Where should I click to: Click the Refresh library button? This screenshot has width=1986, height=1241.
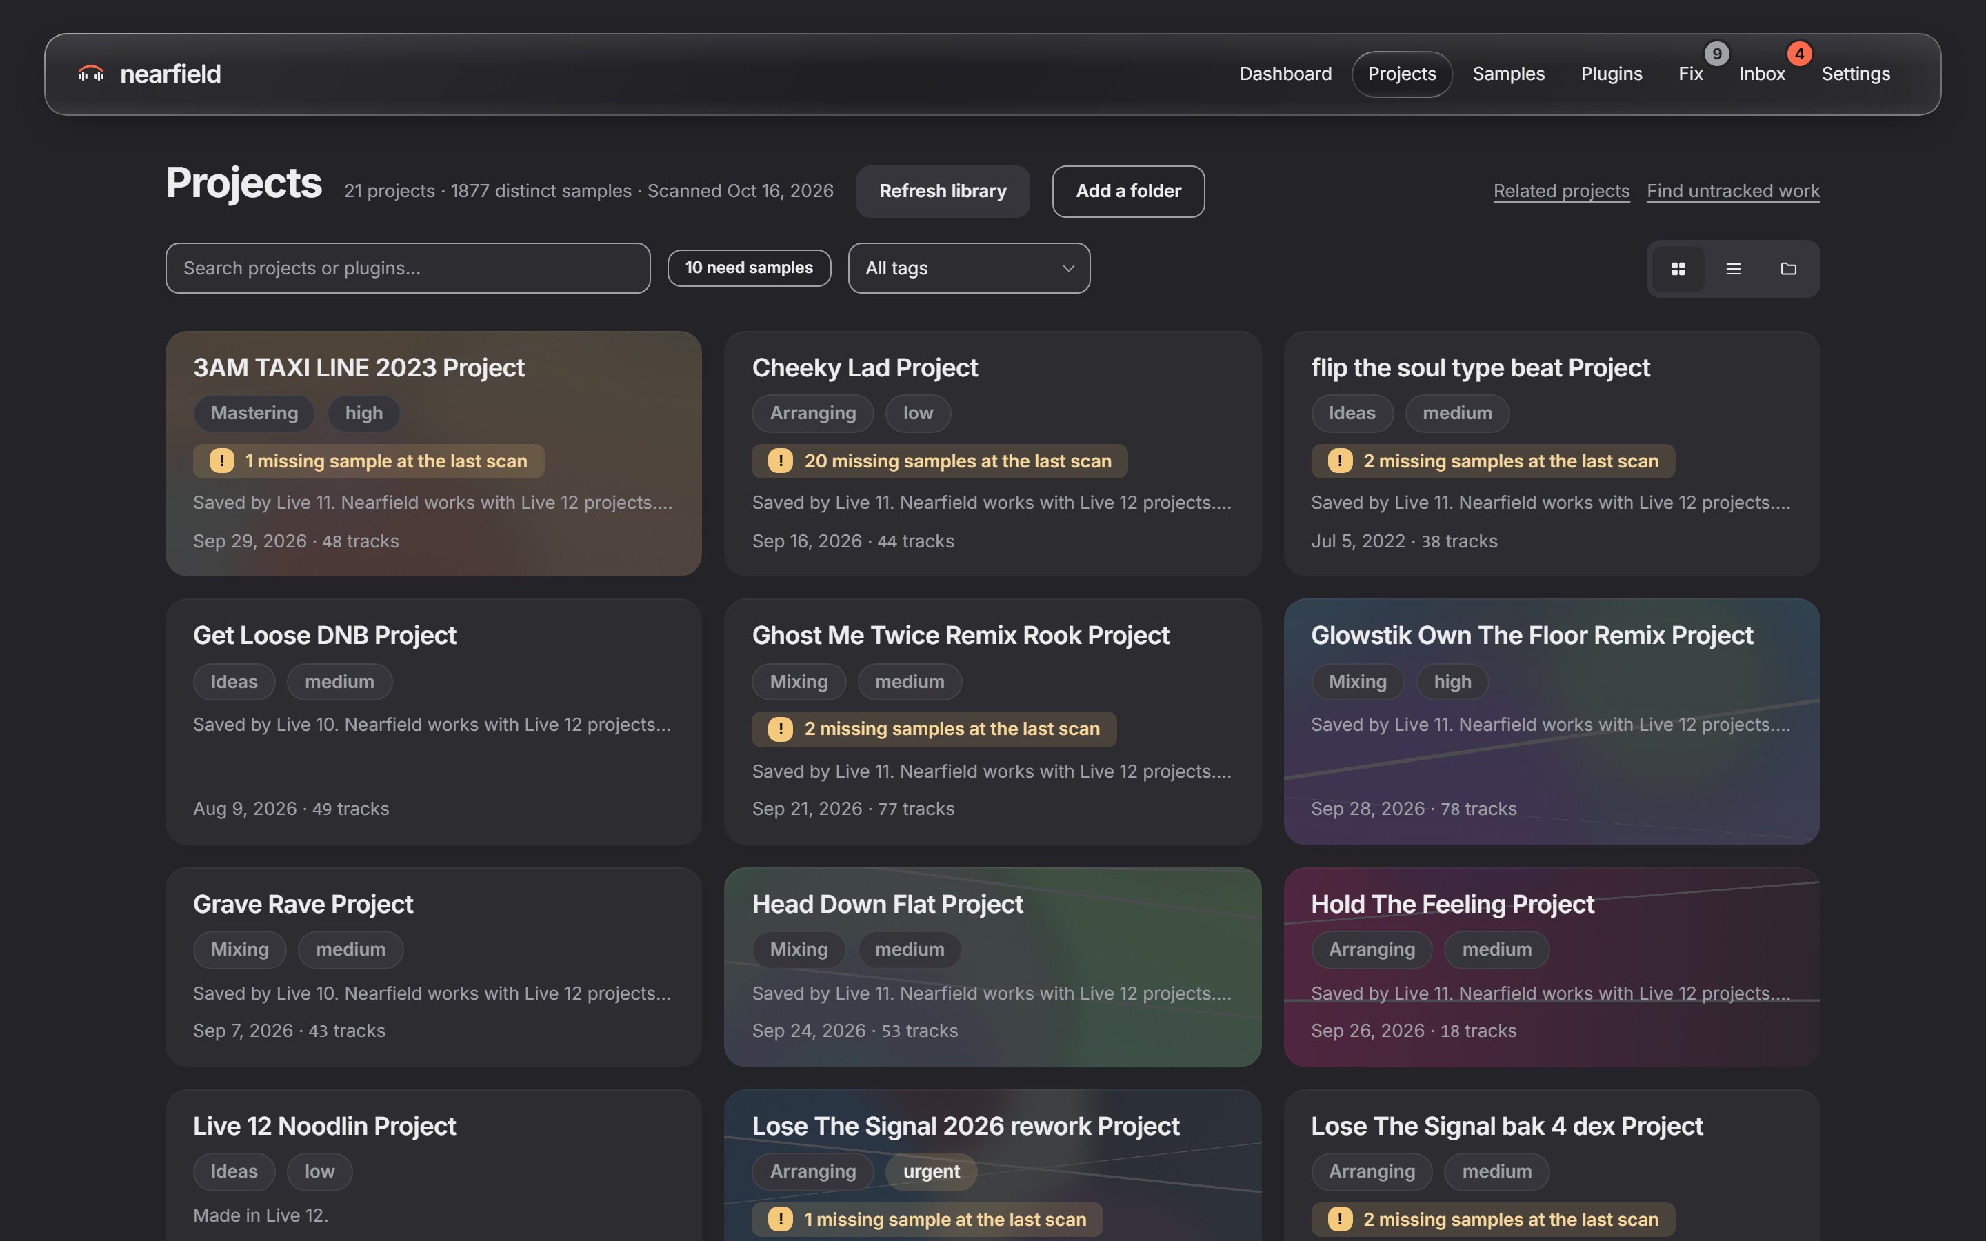click(x=942, y=191)
